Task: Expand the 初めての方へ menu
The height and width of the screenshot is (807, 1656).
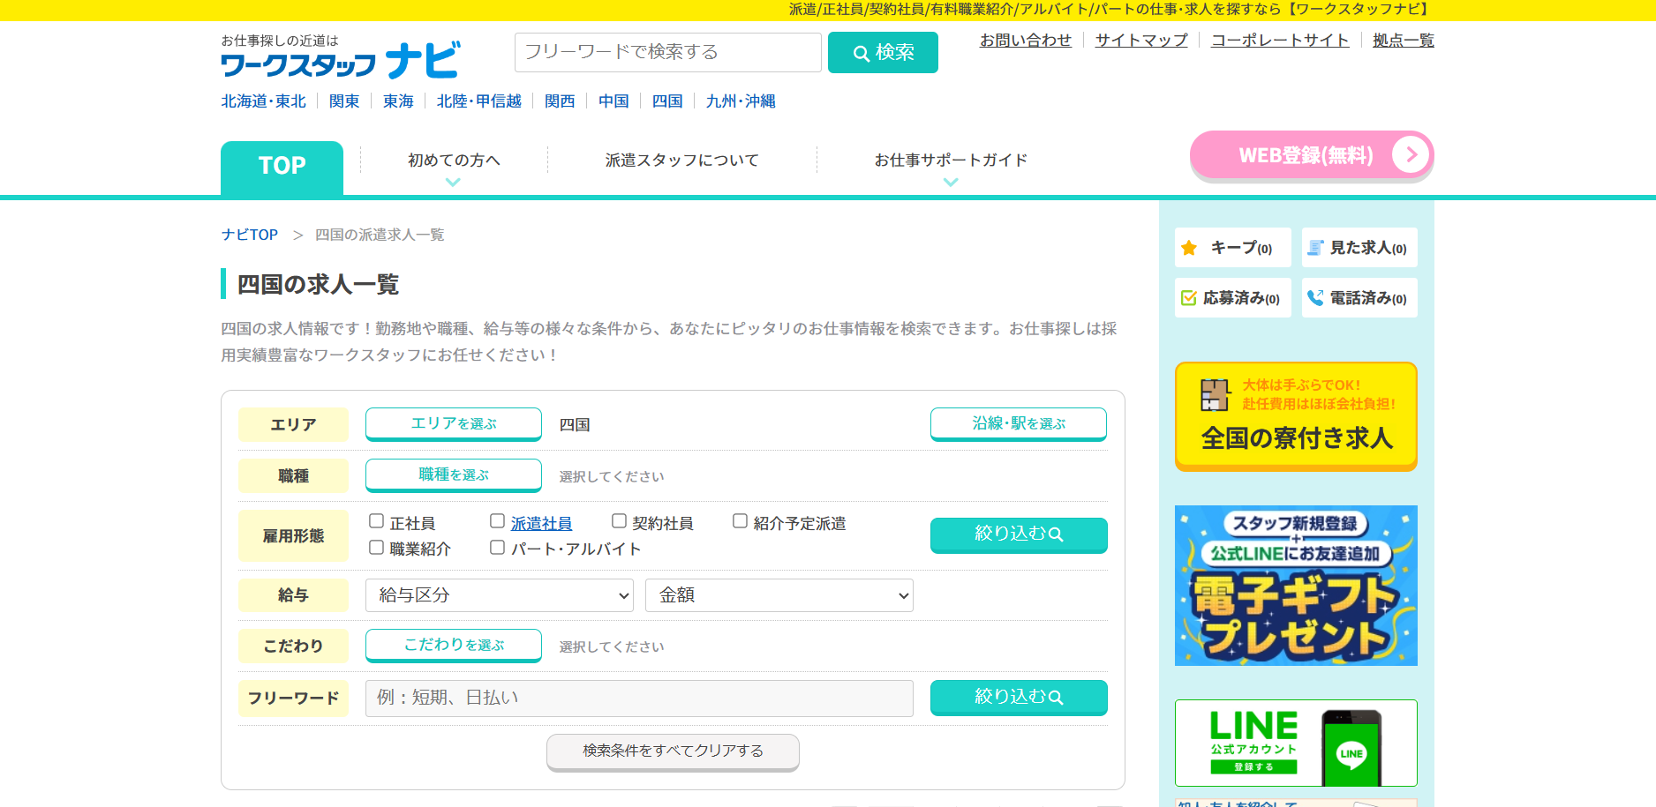Action: click(x=454, y=161)
